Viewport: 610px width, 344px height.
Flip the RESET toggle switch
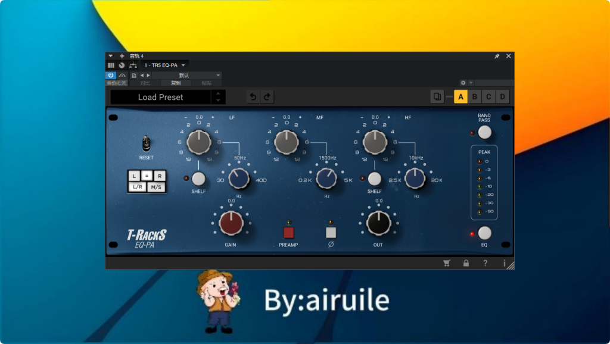click(x=146, y=143)
